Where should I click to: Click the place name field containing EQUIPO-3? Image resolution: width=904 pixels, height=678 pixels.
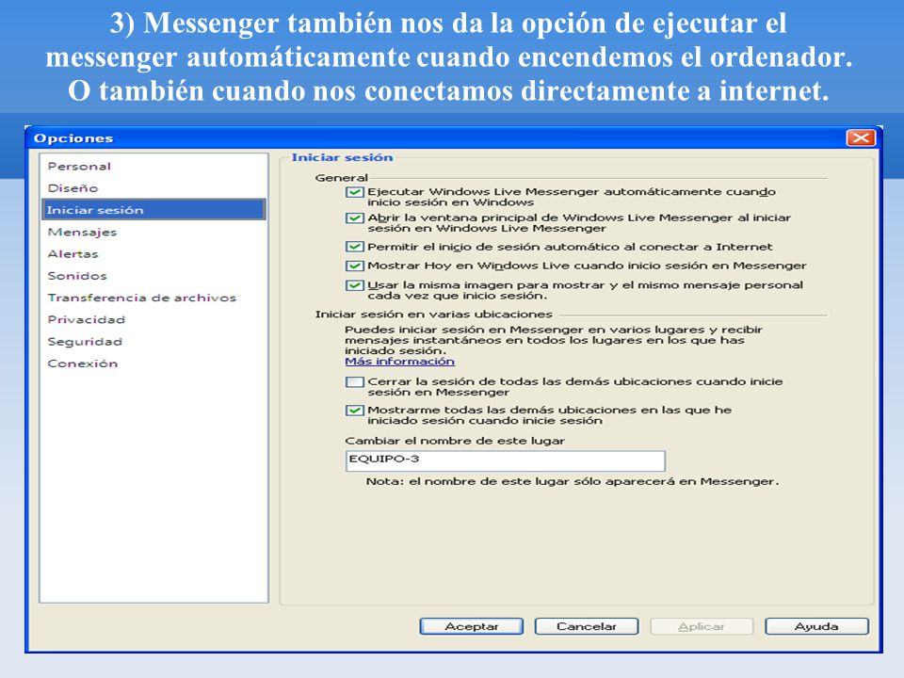(505, 460)
